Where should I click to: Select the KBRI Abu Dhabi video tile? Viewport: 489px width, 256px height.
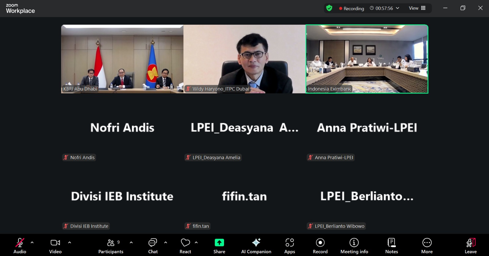pos(122,59)
